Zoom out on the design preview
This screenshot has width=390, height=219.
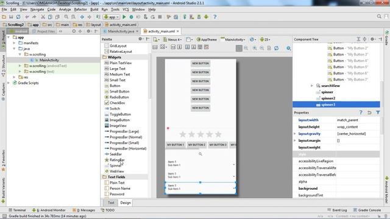(262, 48)
